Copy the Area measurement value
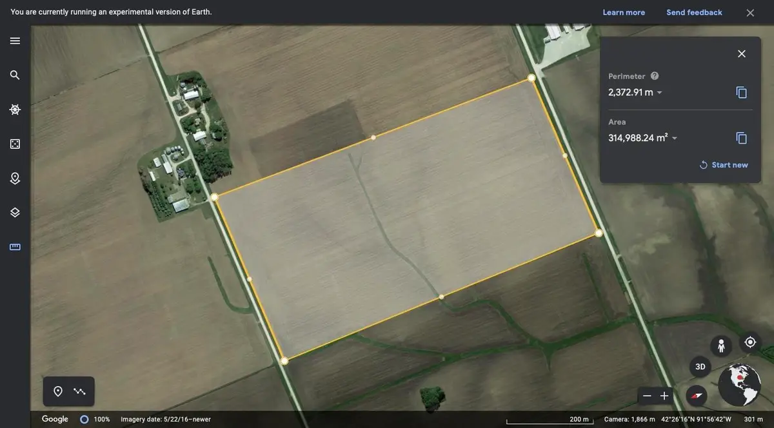Viewport: 774px width, 428px height. (741, 137)
